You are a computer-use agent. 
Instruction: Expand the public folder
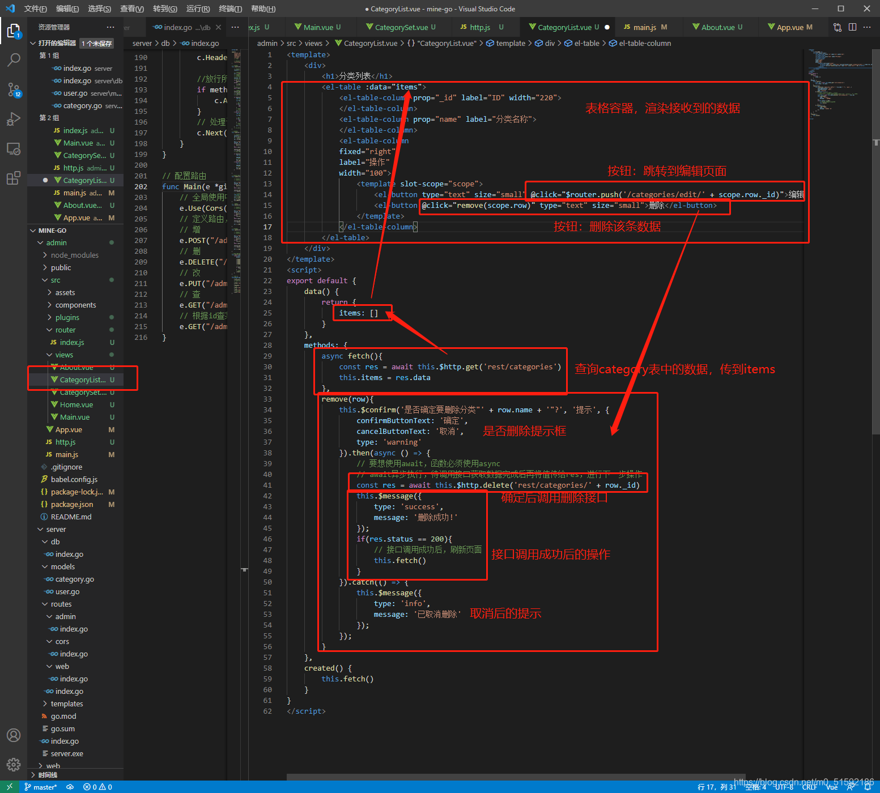tap(61, 267)
